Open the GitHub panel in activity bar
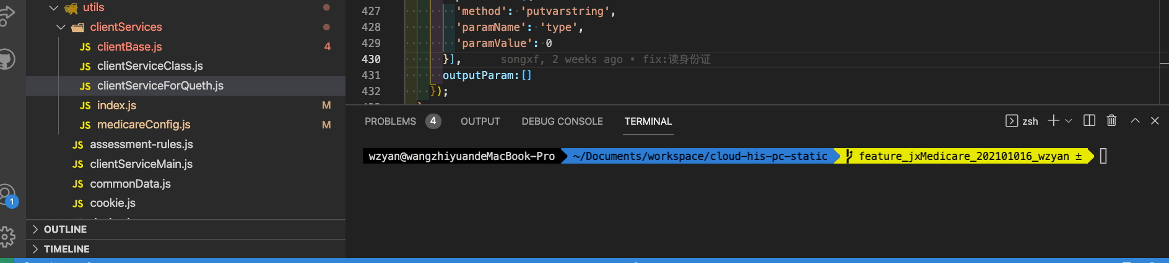The width and height of the screenshot is (1169, 263). coord(7,59)
